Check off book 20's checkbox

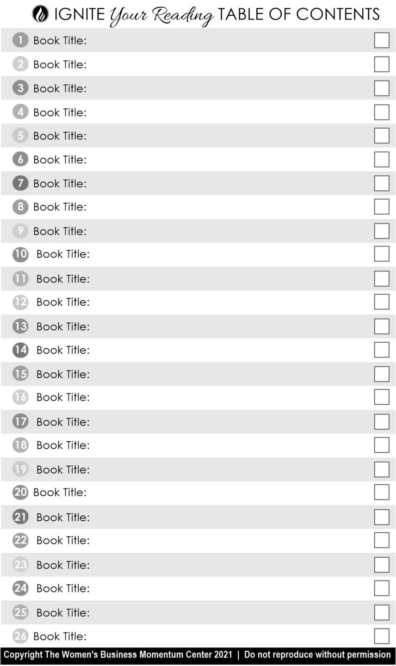point(381,492)
